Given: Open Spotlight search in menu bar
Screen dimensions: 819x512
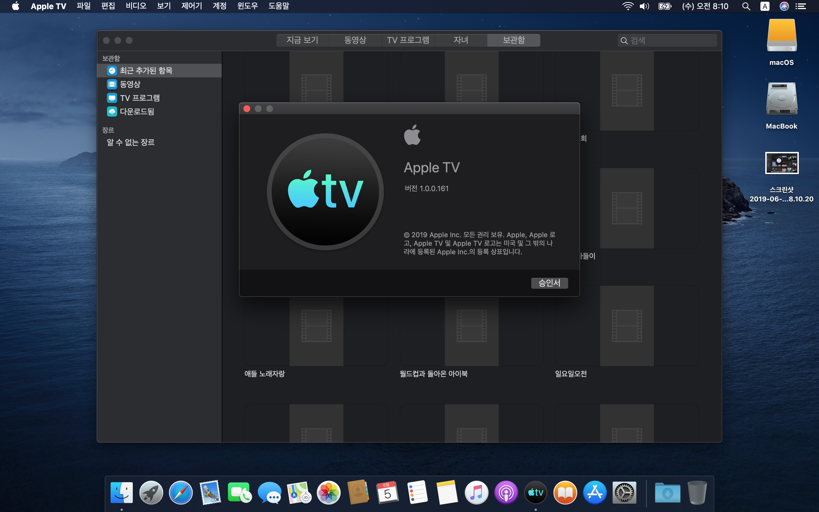Looking at the screenshot, I should click(746, 6).
